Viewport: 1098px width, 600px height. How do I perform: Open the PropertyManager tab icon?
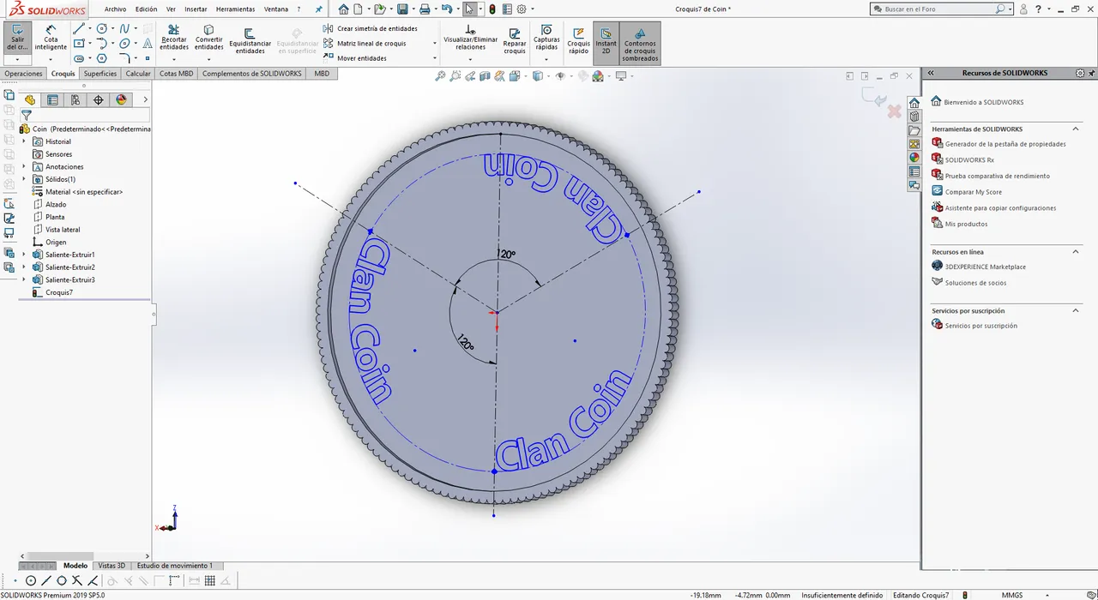point(52,99)
